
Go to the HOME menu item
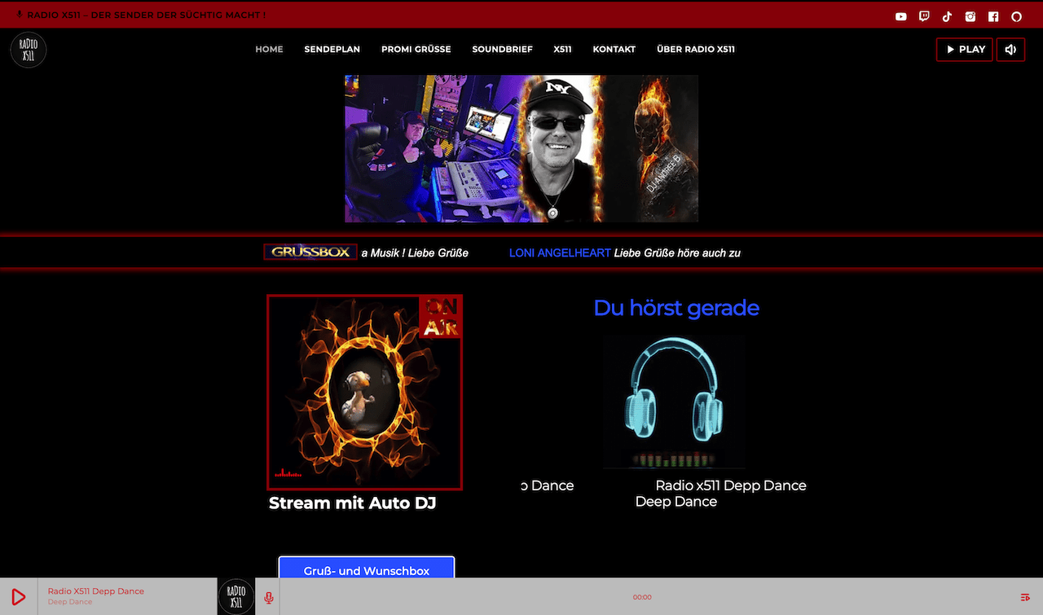pyautogui.click(x=269, y=49)
